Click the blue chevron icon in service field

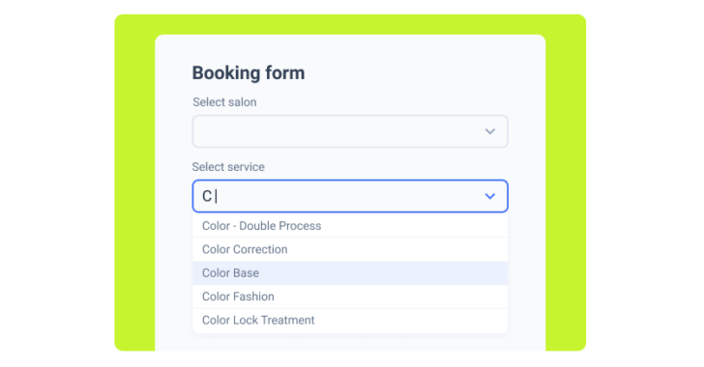[490, 196]
